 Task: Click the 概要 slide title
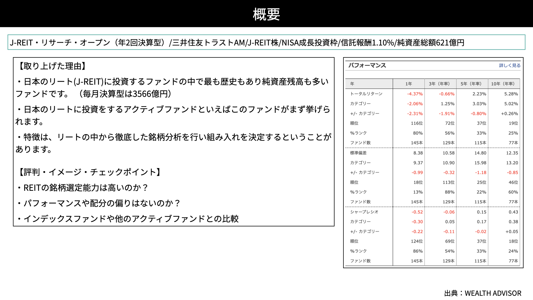tap(266, 14)
